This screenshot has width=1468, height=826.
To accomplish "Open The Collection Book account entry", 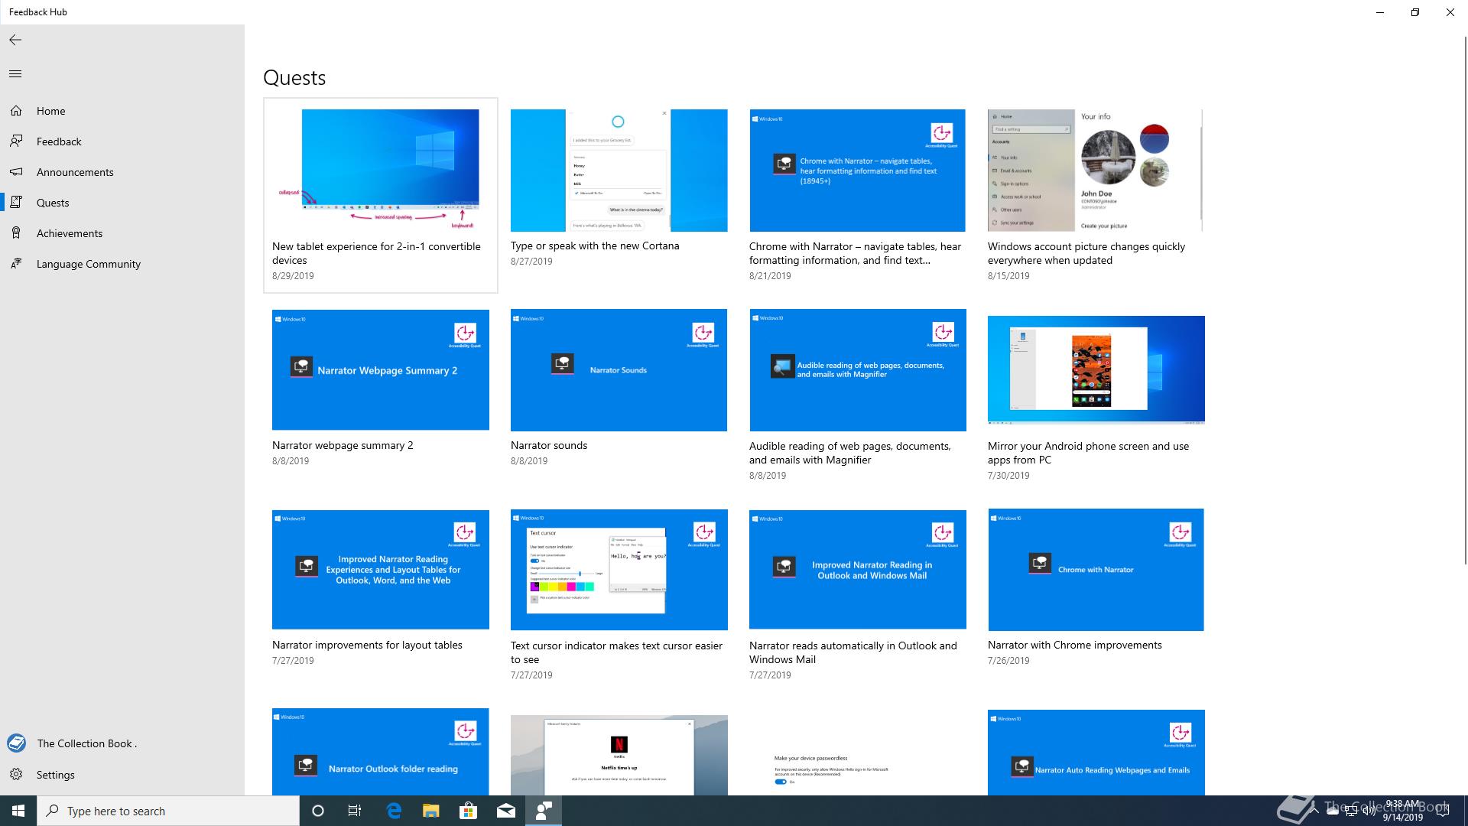I will pyautogui.click(x=122, y=743).
